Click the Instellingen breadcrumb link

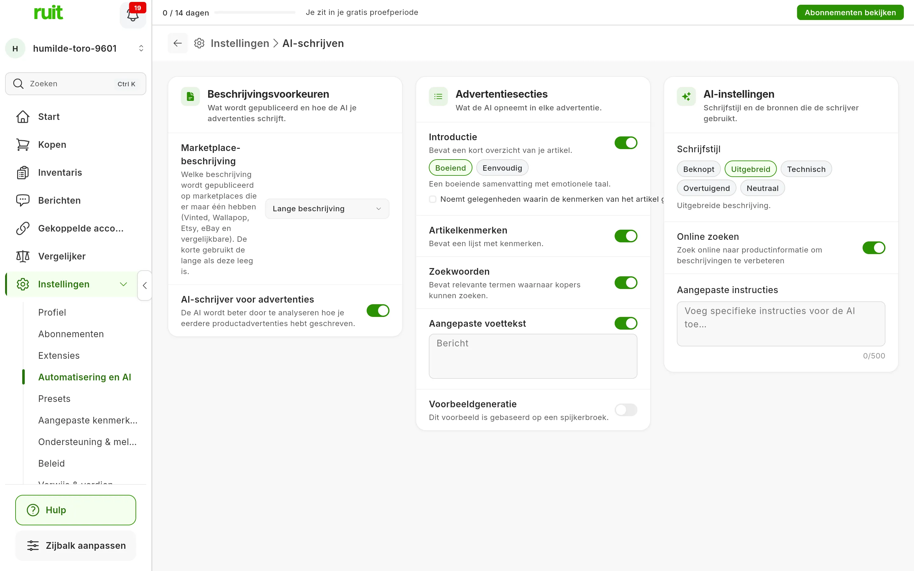coord(240,43)
